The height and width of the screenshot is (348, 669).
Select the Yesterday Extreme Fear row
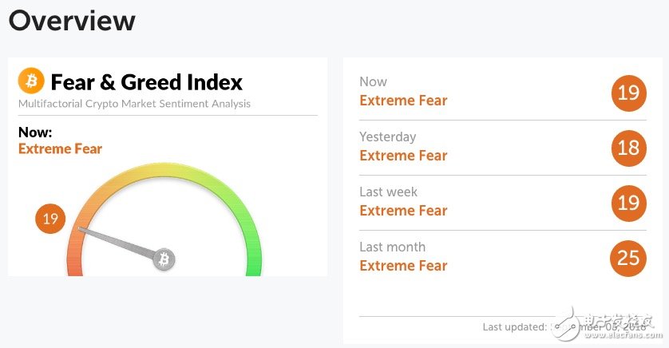(503, 148)
